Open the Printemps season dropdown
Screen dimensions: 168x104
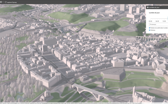pyautogui.click(x=158, y=24)
